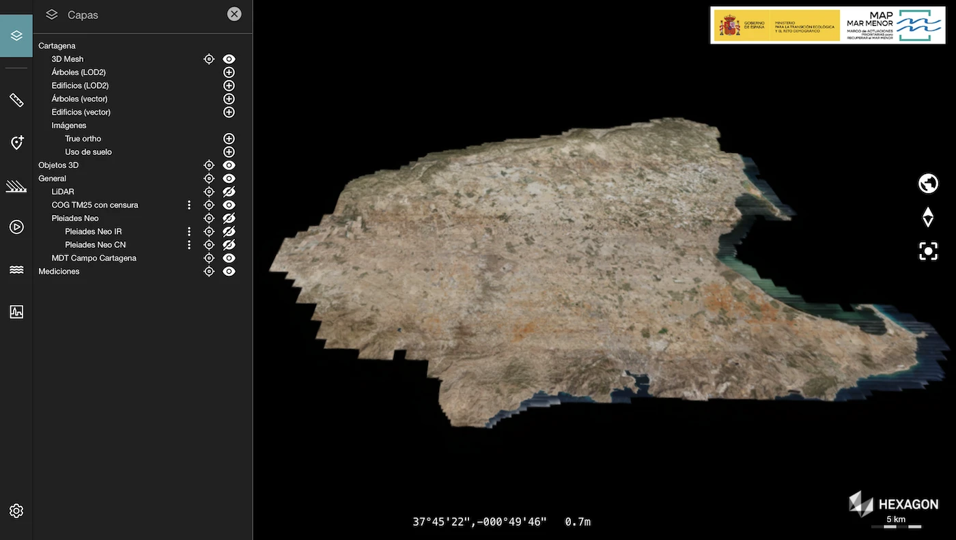Screen dimensions: 956x540
Task: Close the Capas panel
Action: (x=234, y=14)
